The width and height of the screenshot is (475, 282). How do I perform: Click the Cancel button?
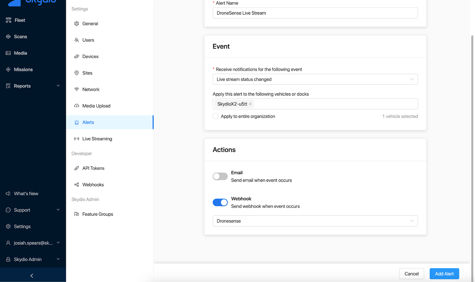pos(411,274)
